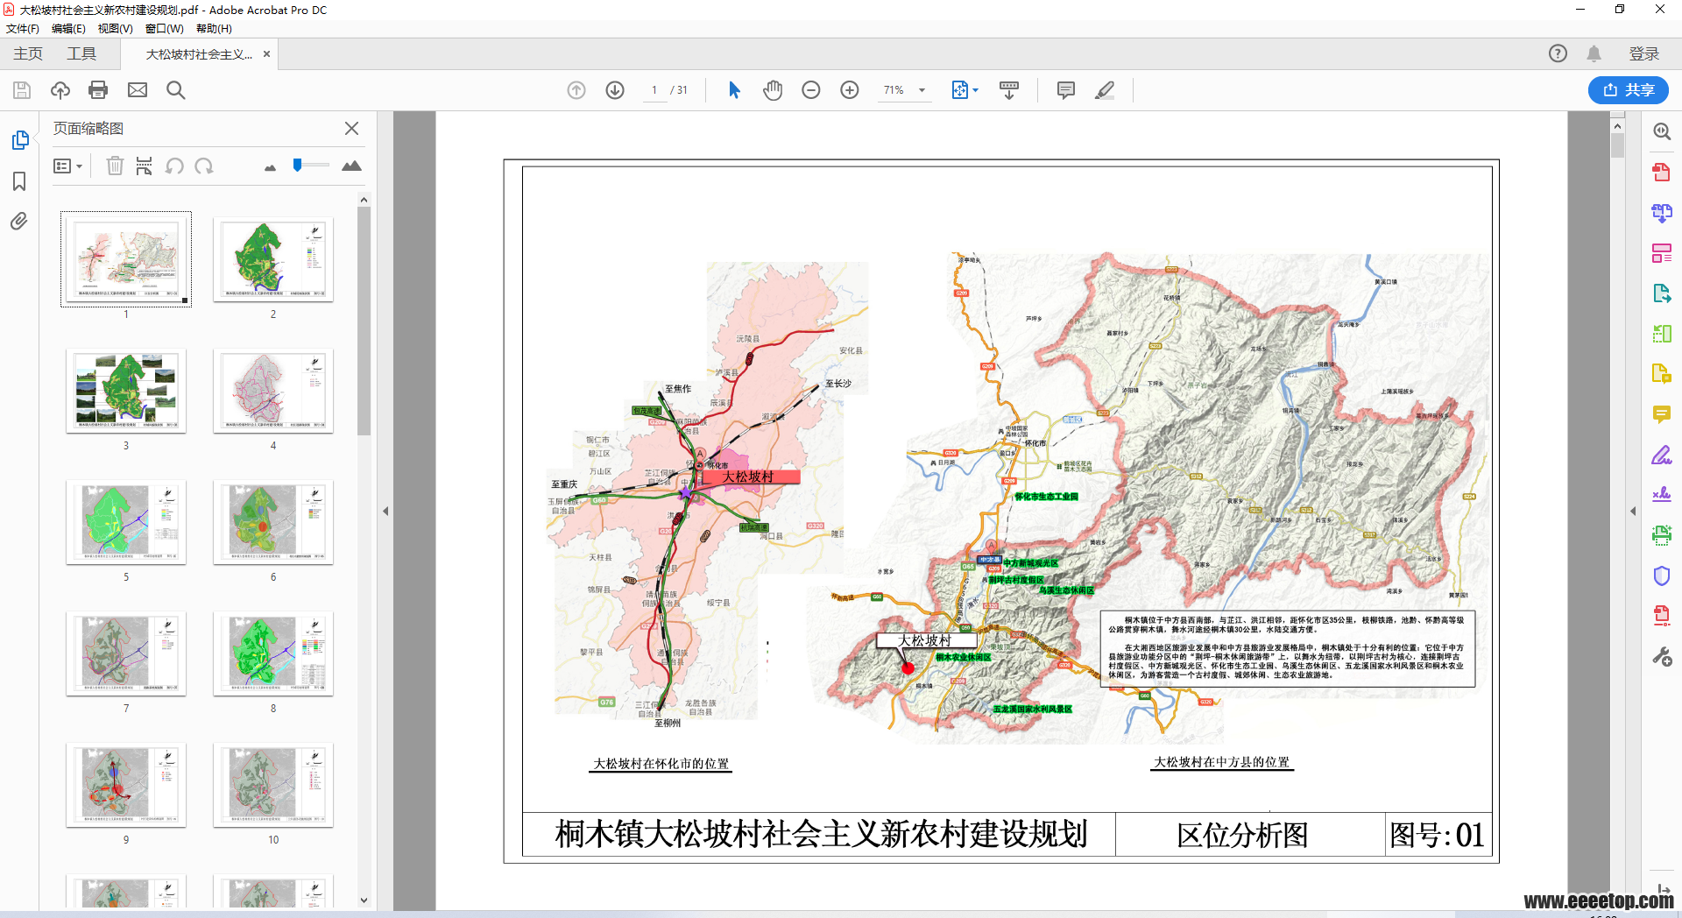Send file by email envelope icon
This screenshot has width=1682, height=918.
click(x=138, y=90)
